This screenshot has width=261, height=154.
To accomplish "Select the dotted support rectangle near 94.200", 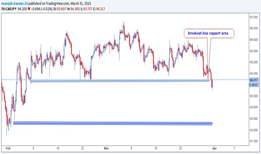I will 120,81.
